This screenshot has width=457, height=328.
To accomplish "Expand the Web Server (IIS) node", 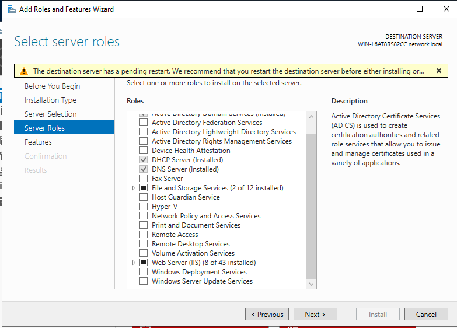I will [x=134, y=263].
